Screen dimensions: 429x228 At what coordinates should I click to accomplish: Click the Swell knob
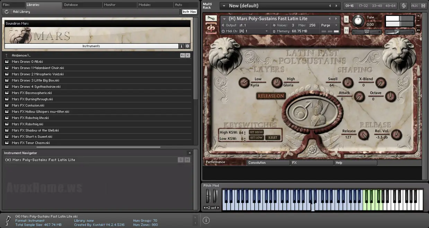348,83
